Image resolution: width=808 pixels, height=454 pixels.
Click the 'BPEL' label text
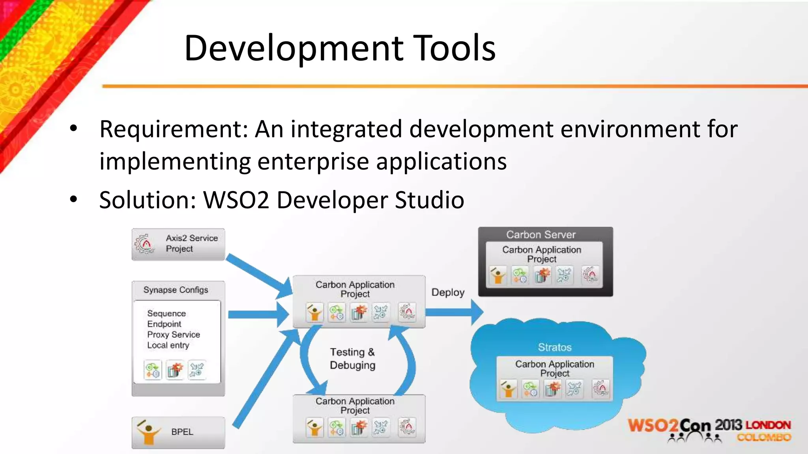pos(182,432)
